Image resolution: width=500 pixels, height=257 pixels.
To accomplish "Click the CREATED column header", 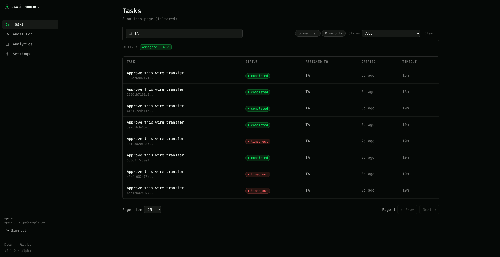I will click(x=368, y=62).
